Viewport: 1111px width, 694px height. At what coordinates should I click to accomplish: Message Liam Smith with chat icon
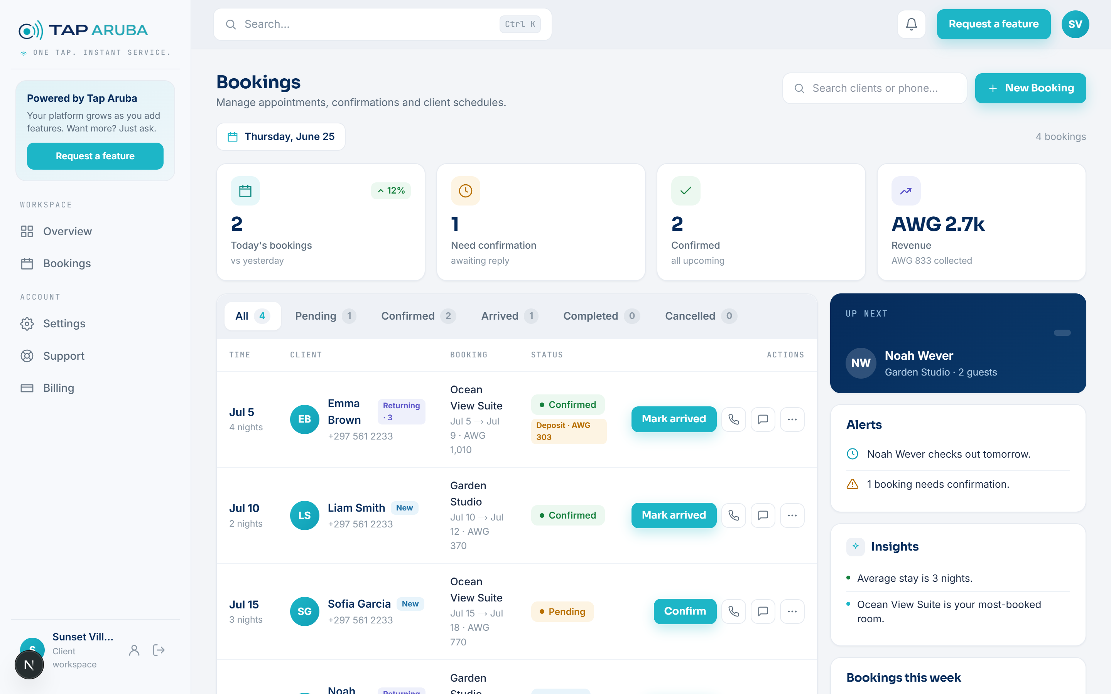[x=763, y=515]
